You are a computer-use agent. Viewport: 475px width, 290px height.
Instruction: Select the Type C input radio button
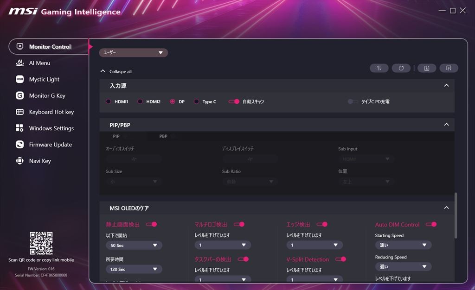pyautogui.click(x=196, y=101)
